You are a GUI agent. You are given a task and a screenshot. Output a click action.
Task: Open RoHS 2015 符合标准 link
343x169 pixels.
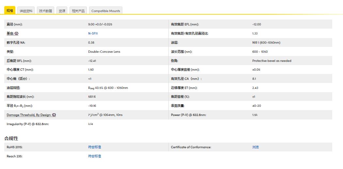click(95, 147)
